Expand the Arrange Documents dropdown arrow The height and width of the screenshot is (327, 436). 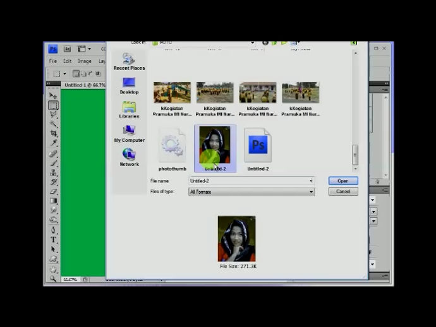pos(90,49)
